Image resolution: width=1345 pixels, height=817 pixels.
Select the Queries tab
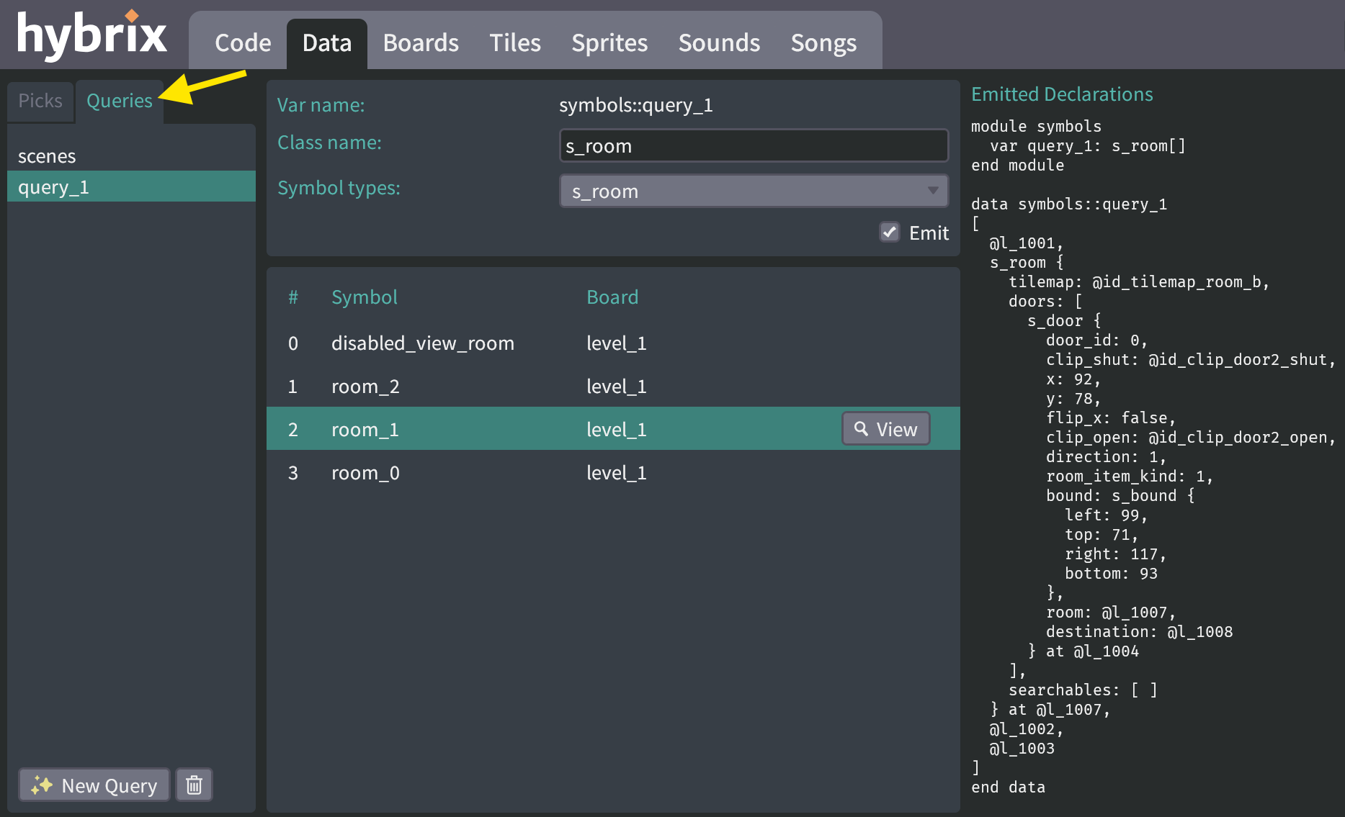(119, 101)
